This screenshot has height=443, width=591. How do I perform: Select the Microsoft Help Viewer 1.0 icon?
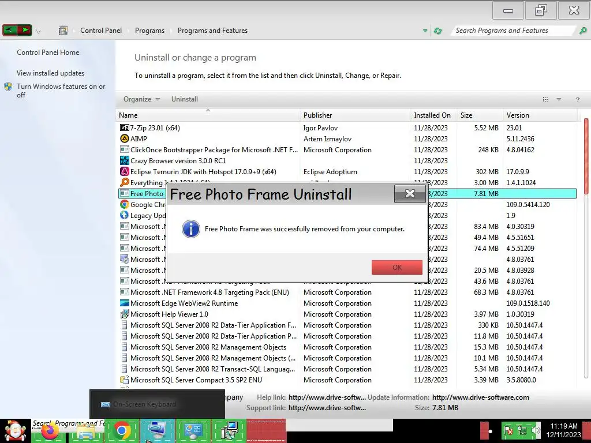pos(125,314)
